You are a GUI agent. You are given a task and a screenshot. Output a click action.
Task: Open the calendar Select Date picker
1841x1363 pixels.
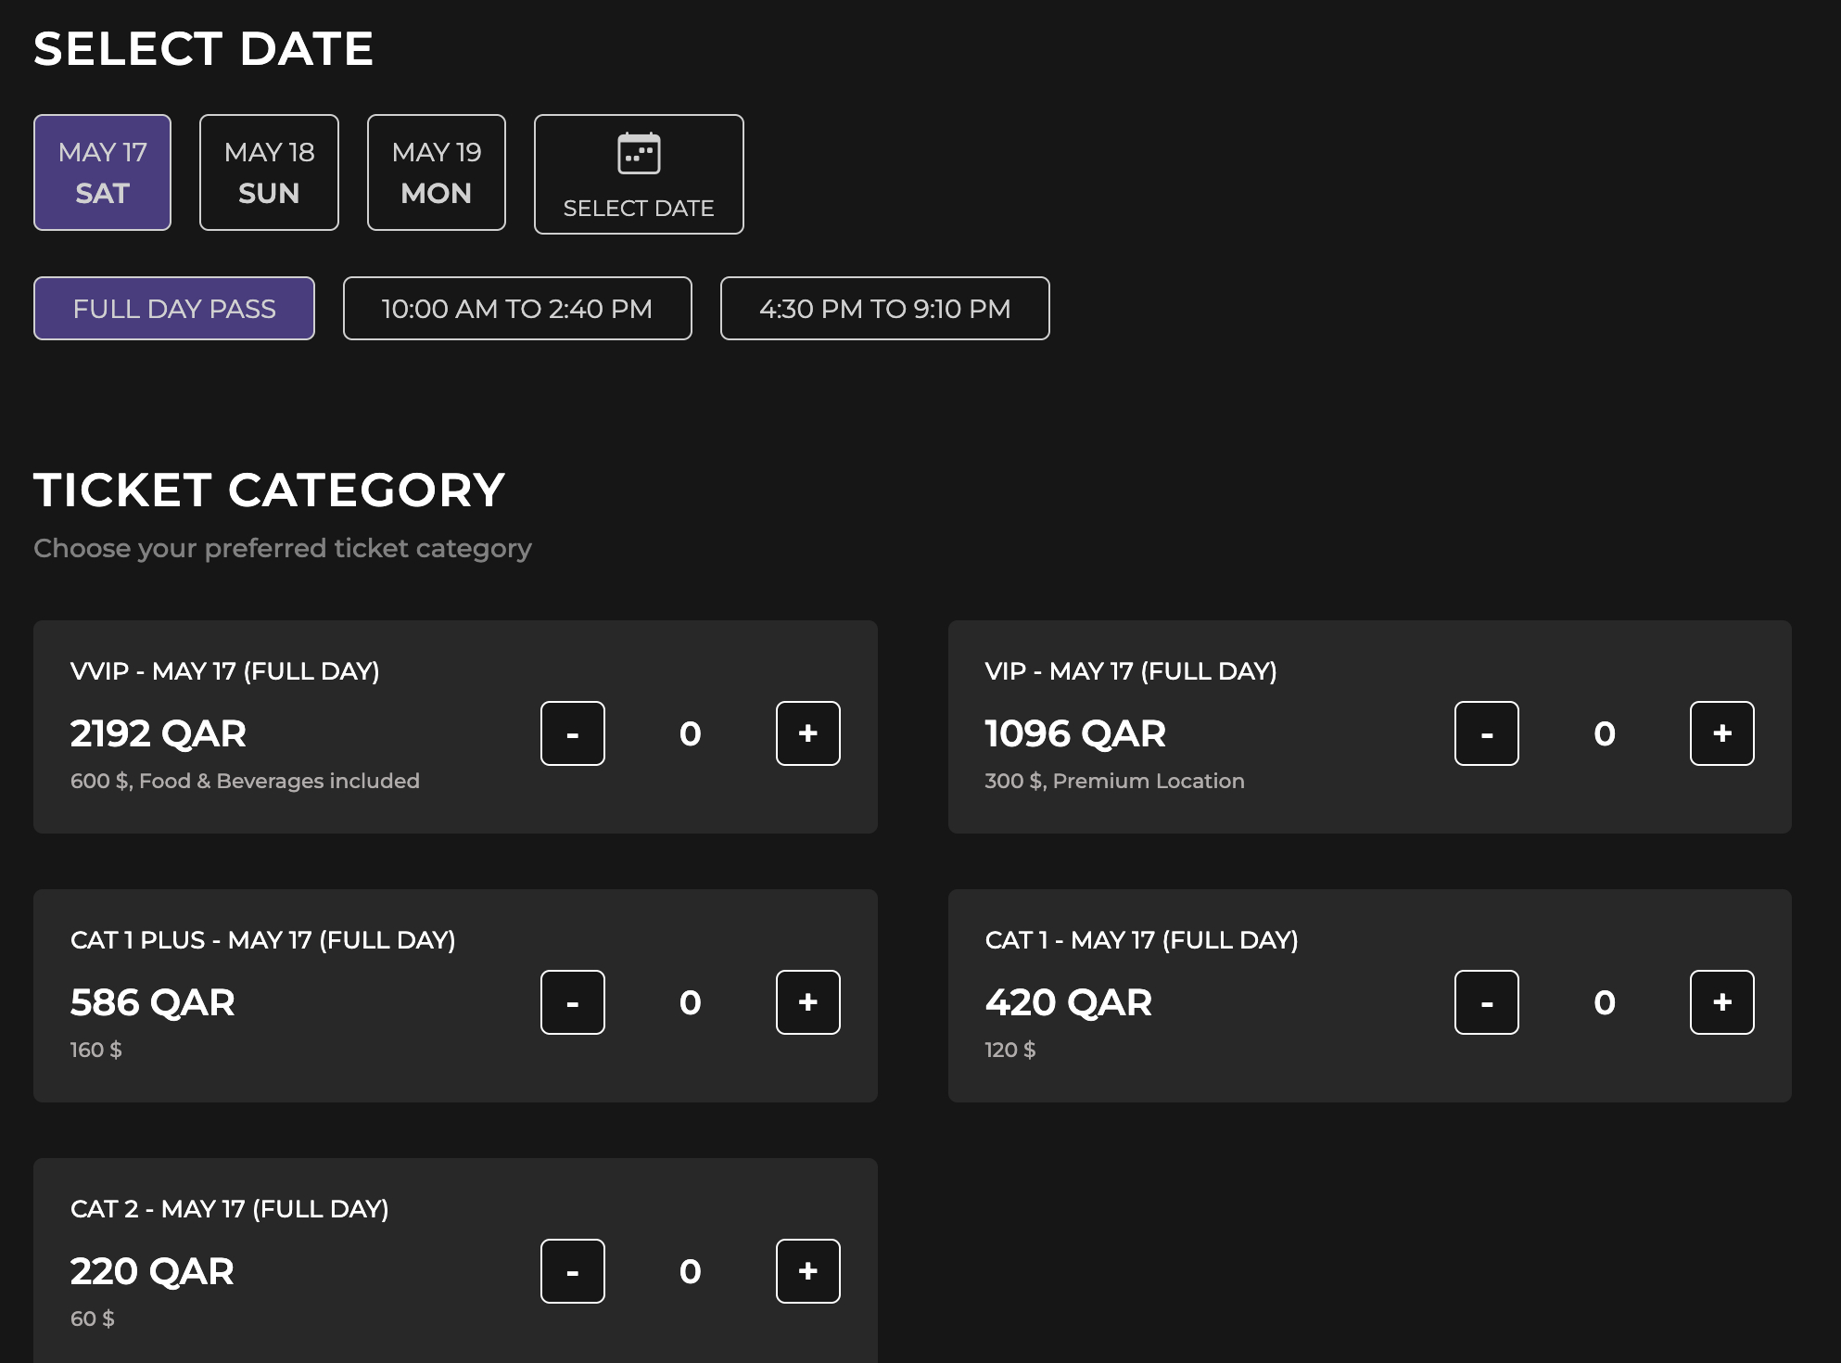point(639,174)
